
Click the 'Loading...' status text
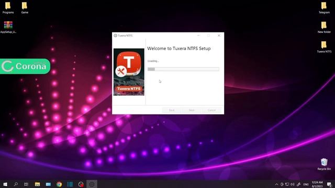pos(153,61)
